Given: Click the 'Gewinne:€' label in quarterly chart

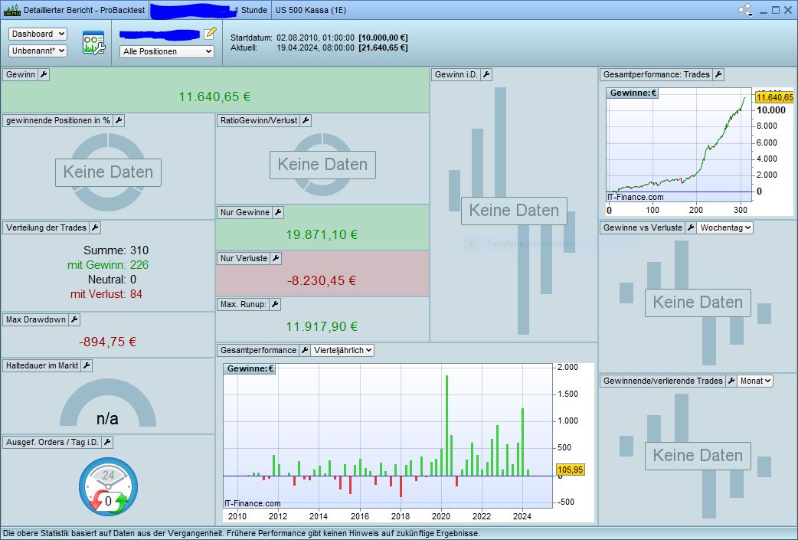Looking at the screenshot, I should pyautogui.click(x=250, y=368).
